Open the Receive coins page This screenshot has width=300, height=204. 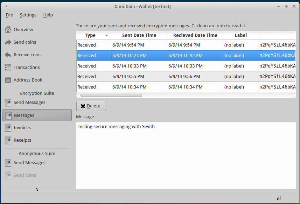tap(28, 55)
